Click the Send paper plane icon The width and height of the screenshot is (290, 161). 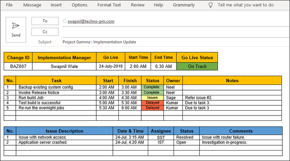point(16,26)
